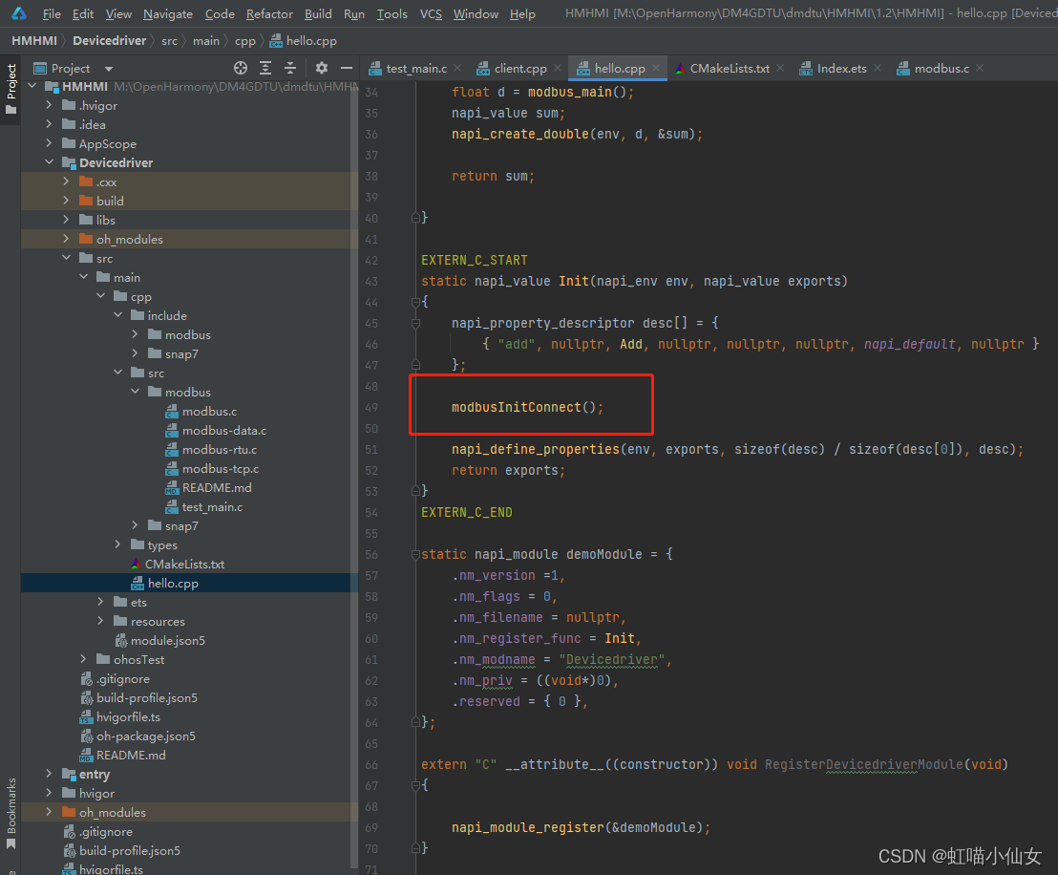
Task: Open the Project panel settings gear
Action: 322,68
